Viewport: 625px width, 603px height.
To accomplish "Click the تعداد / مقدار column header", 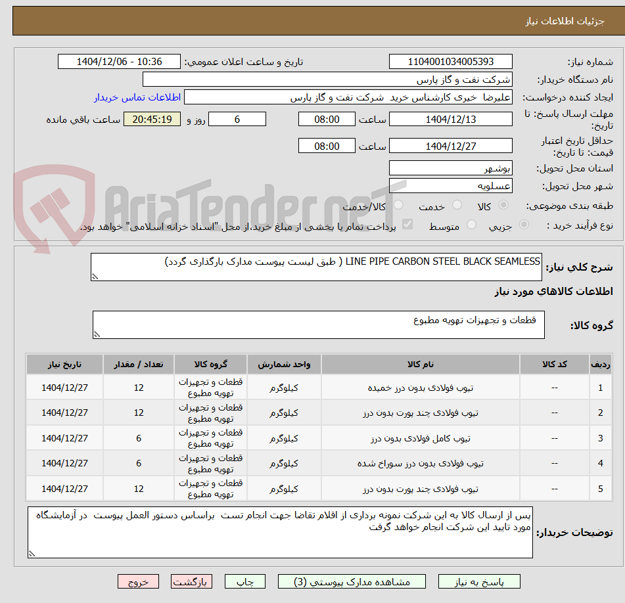I will (x=138, y=364).
